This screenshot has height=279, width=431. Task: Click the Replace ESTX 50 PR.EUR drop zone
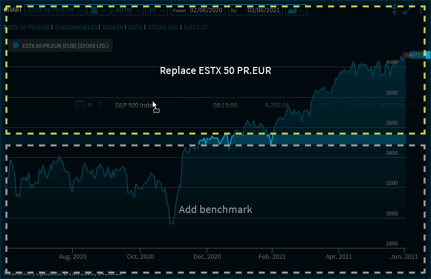(215, 70)
